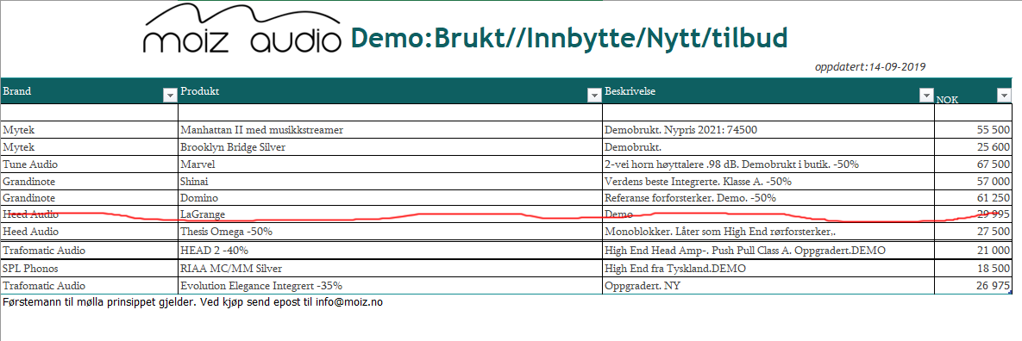The image size is (1022, 341).
Task: Click the Produkt header cell
Action: (x=390, y=91)
